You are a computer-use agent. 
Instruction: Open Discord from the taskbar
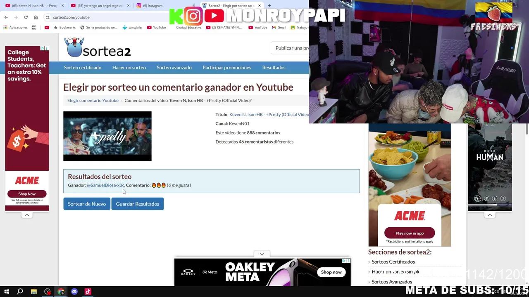tap(74, 292)
